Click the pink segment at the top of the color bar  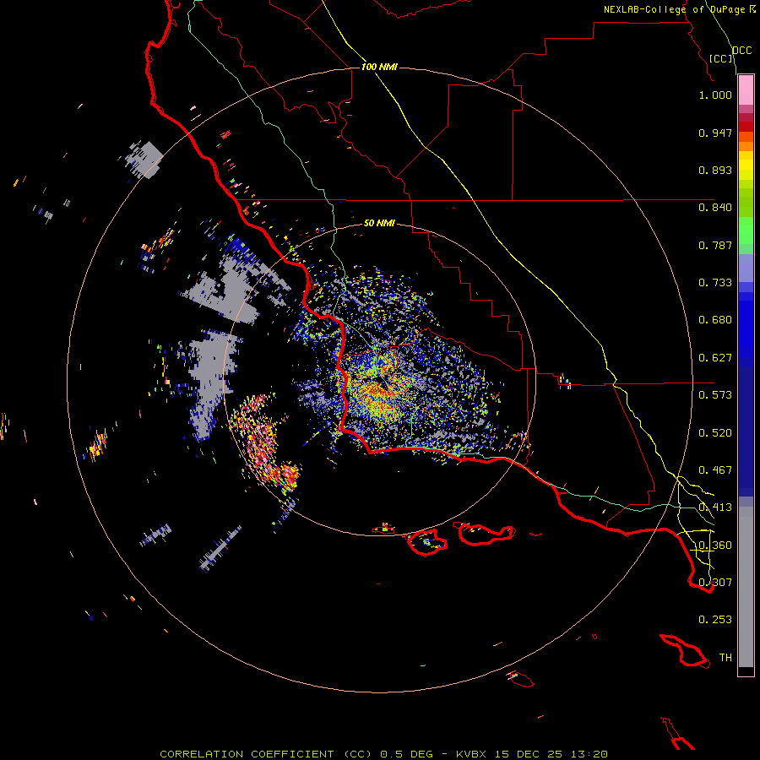[x=746, y=90]
